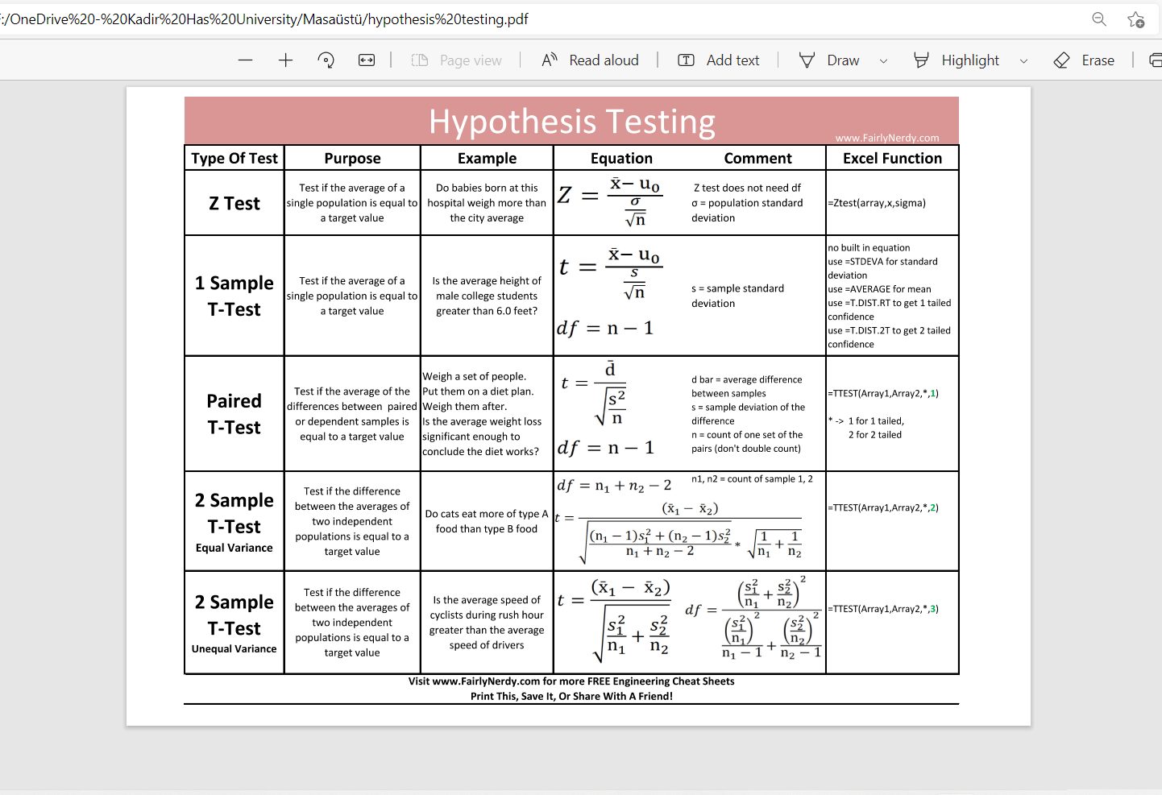Viewport: 1162px width, 795px height.
Task: Click the zoom out minus icon
Action: point(246,60)
